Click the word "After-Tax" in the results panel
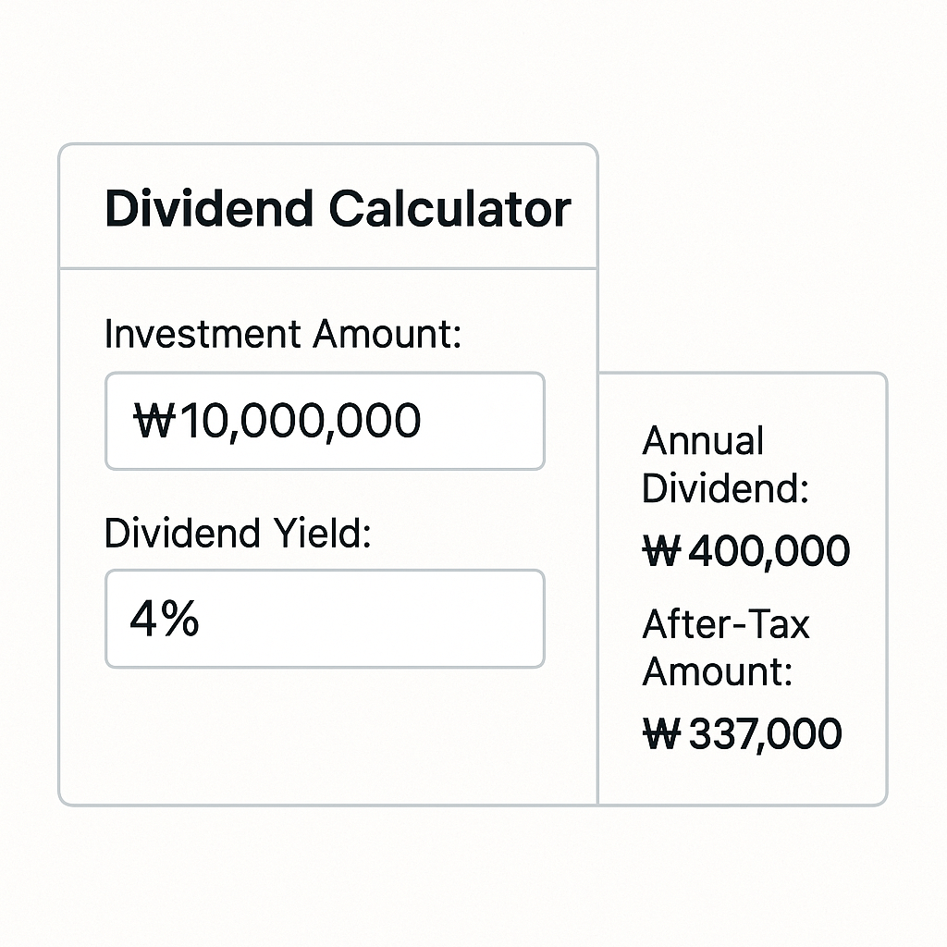Image resolution: width=947 pixels, height=947 pixels. tap(725, 625)
